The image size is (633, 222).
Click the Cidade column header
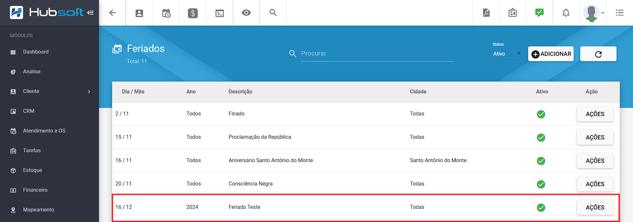click(418, 92)
